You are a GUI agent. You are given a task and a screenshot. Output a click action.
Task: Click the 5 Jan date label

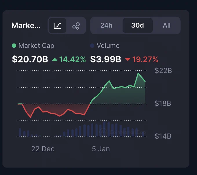(x=101, y=149)
